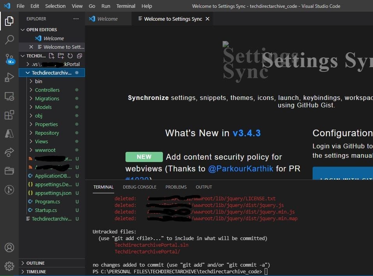Open the Manage gear settings icon
The image size is (373, 276).
(x=9, y=266)
